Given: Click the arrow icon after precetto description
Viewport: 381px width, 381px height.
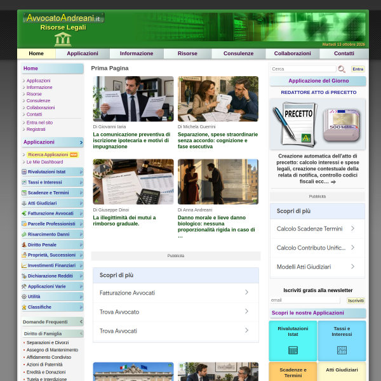Looking at the screenshot, I should (333, 182).
